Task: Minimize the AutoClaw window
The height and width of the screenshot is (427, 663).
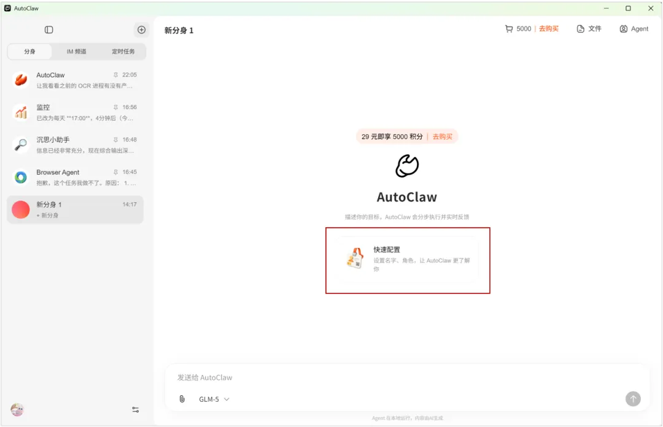Action: 606,8
